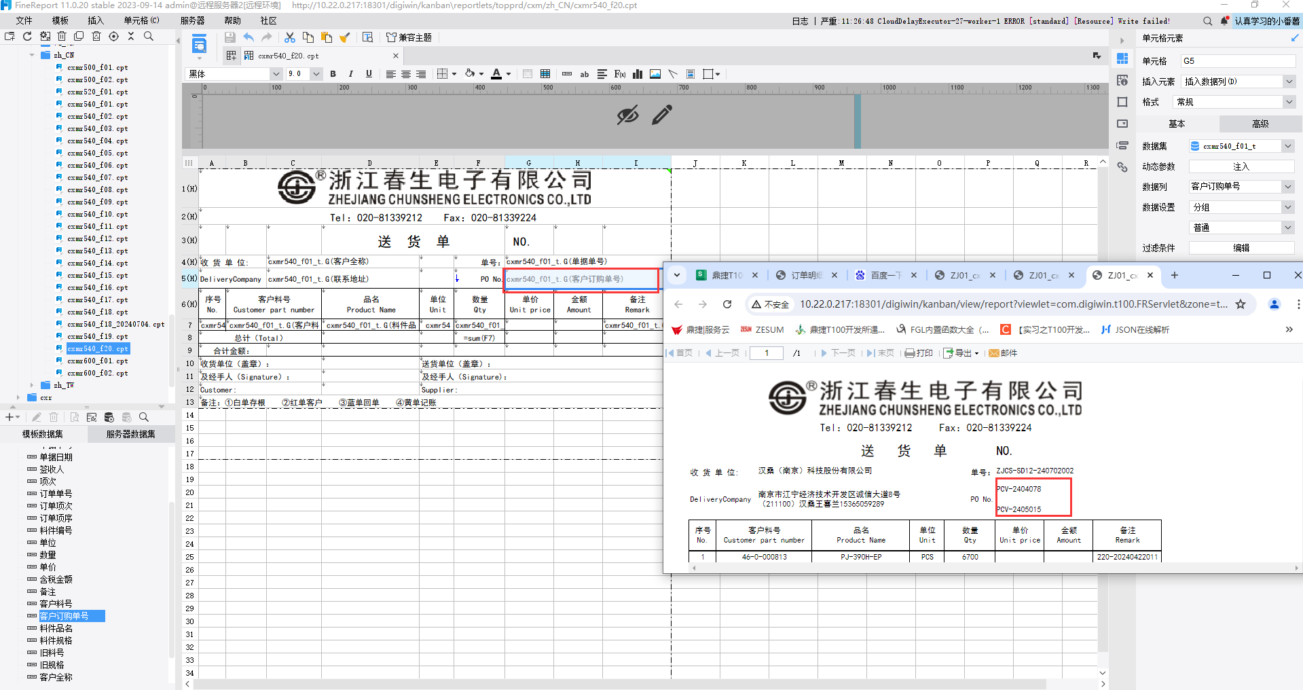Expand the zh_TW folder in the tree
This screenshot has height=690, width=1303.
click(32, 385)
